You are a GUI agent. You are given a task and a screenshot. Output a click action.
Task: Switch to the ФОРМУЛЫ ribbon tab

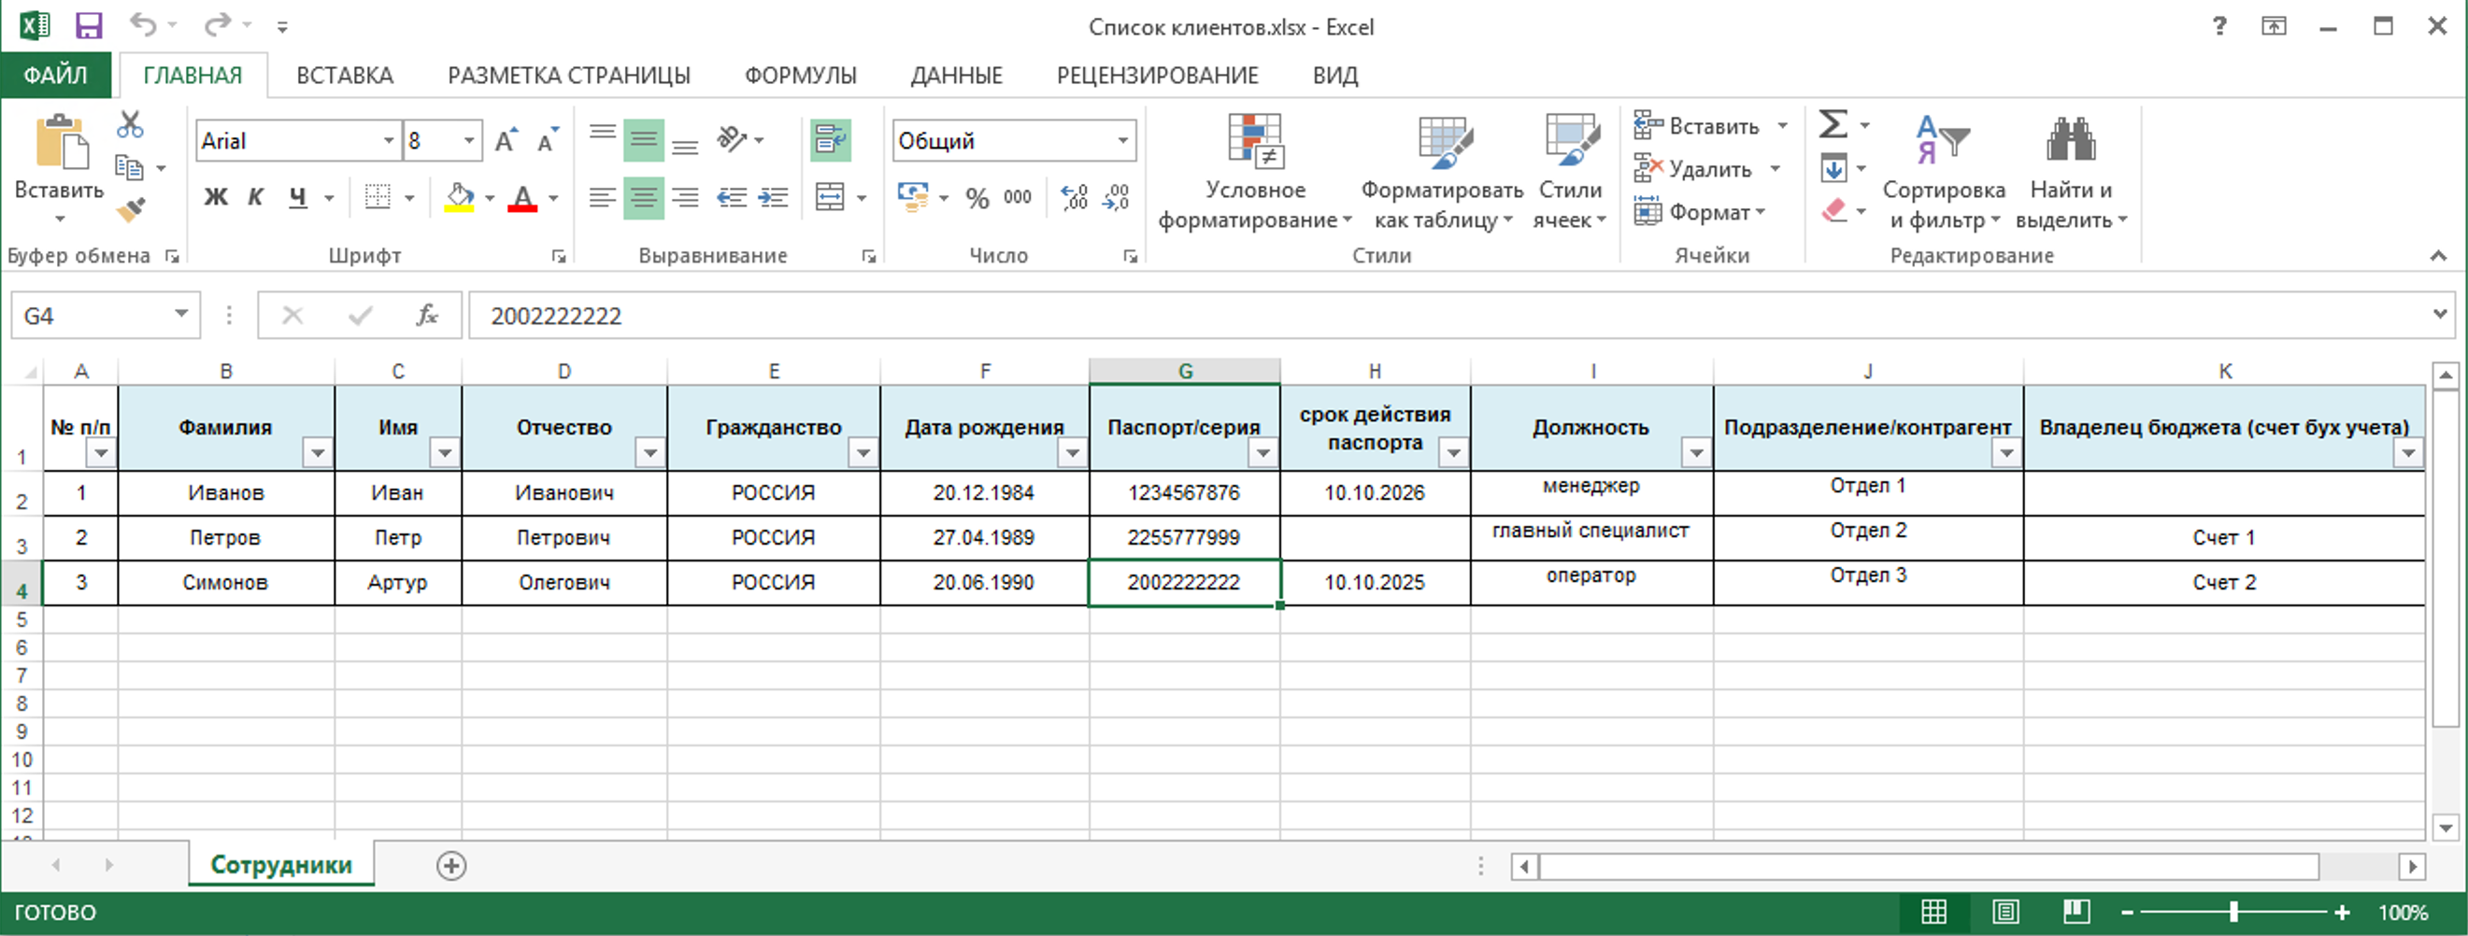coord(800,76)
